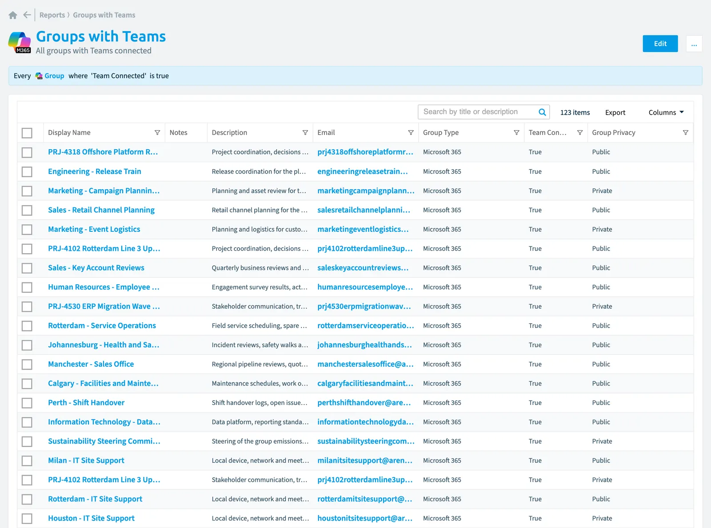Open Email column filter icon

coord(411,133)
